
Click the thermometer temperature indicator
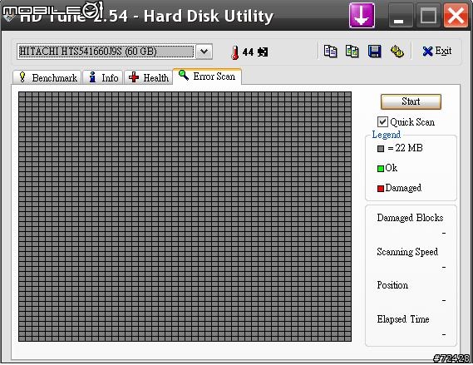click(234, 52)
